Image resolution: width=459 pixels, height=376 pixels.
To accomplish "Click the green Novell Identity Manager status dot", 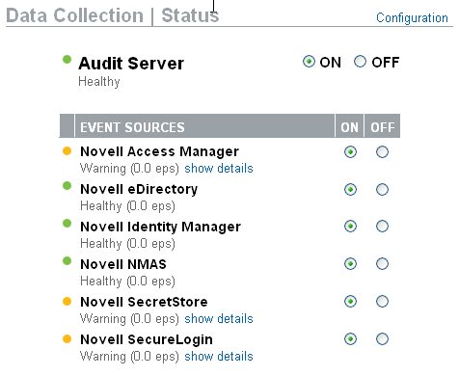I will point(67,224).
